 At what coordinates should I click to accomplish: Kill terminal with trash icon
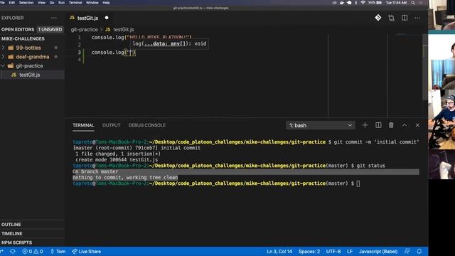coord(391,125)
